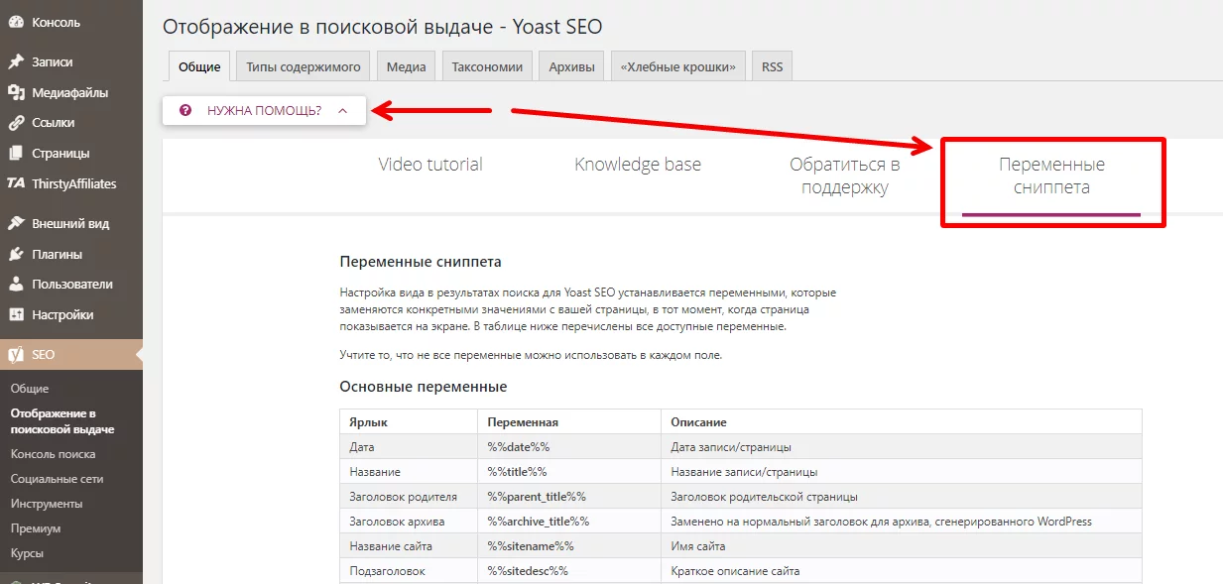Click the Заголовок родителя label cell
The height and width of the screenshot is (584, 1223).
(x=408, y=497)
